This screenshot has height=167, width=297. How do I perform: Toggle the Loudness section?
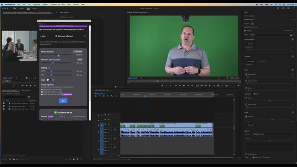[292, 57]
